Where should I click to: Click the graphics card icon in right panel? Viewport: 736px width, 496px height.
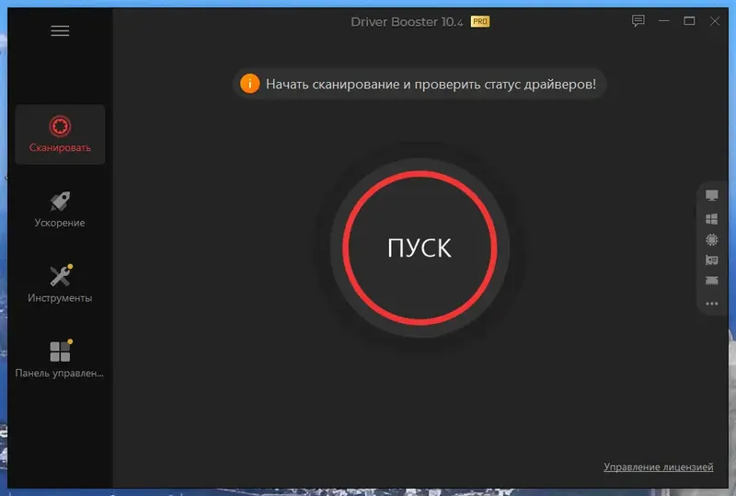(x=711, y=260)
